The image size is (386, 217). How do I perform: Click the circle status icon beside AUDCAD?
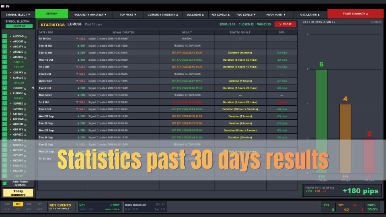pos(26,37)
